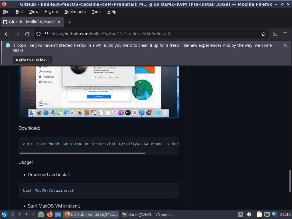Bookmark this page with the star
This screenshot has width=292, height=219.
point(263,34)
